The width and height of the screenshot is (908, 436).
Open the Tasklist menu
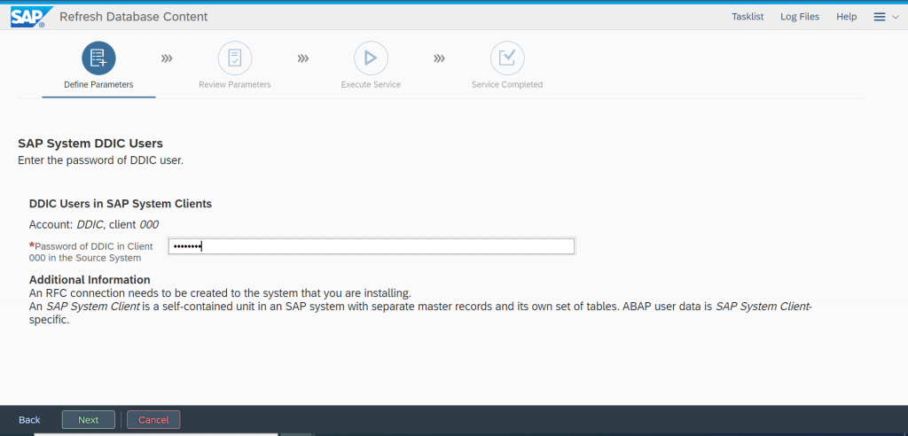(748, 17)
